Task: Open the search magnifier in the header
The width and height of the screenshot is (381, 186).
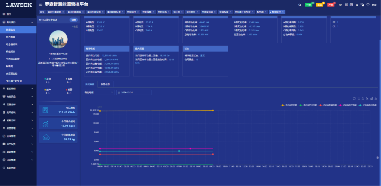Action: tap(300, 4)
